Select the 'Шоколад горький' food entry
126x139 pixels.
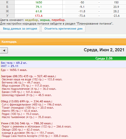coord(27,95)
